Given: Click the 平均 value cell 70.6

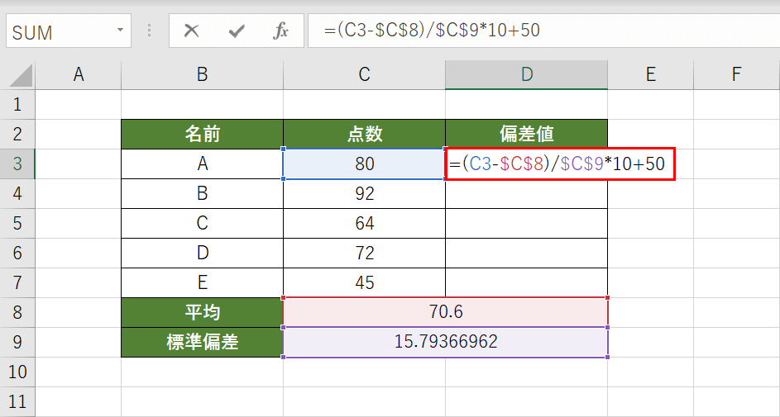Looking at the screenshot, I should coord(445,312).
